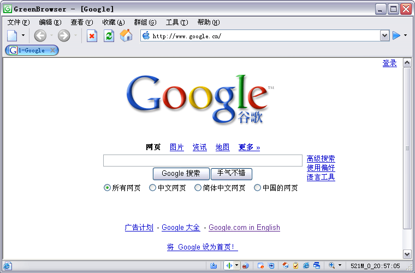Click the blue download tray status icon
Viewport: 415px width, 273px height.
click(214, 265)
